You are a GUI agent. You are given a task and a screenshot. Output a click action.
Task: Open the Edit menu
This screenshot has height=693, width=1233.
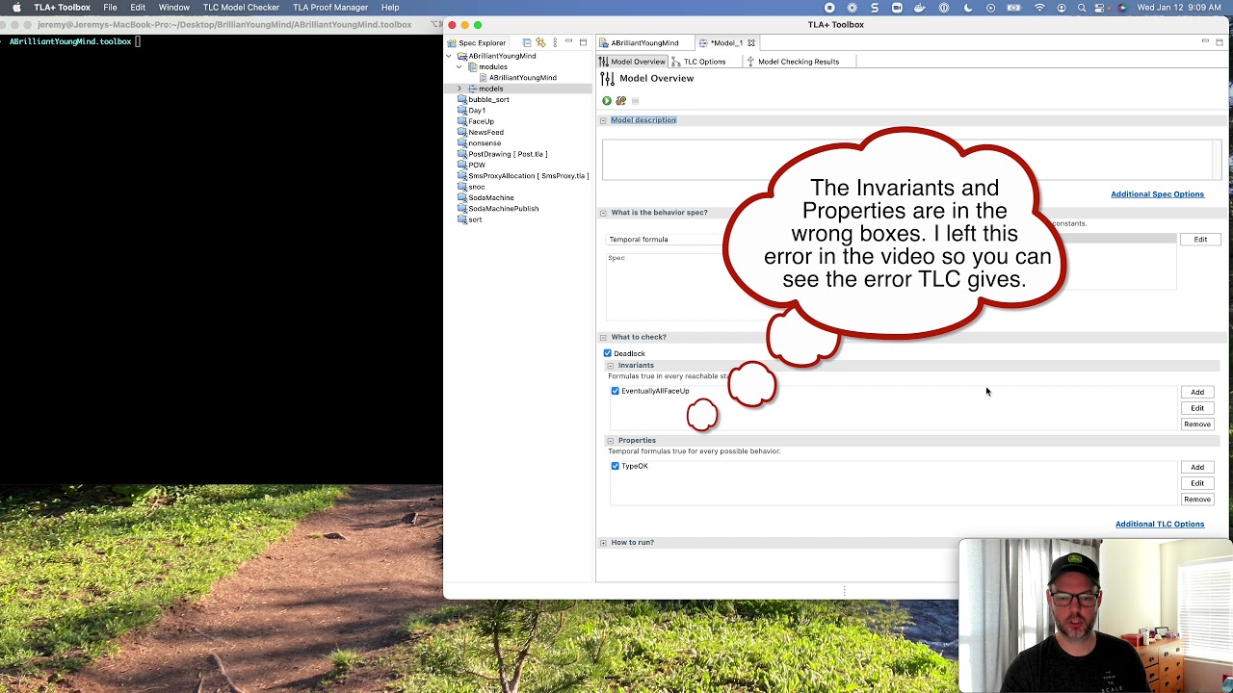point(138,8)
